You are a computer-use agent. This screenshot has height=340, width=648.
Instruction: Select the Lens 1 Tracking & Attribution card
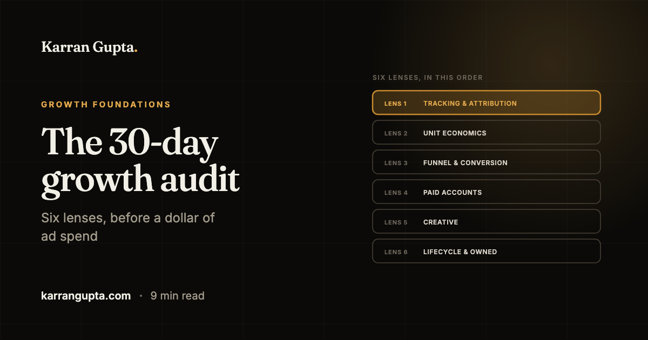487,103
